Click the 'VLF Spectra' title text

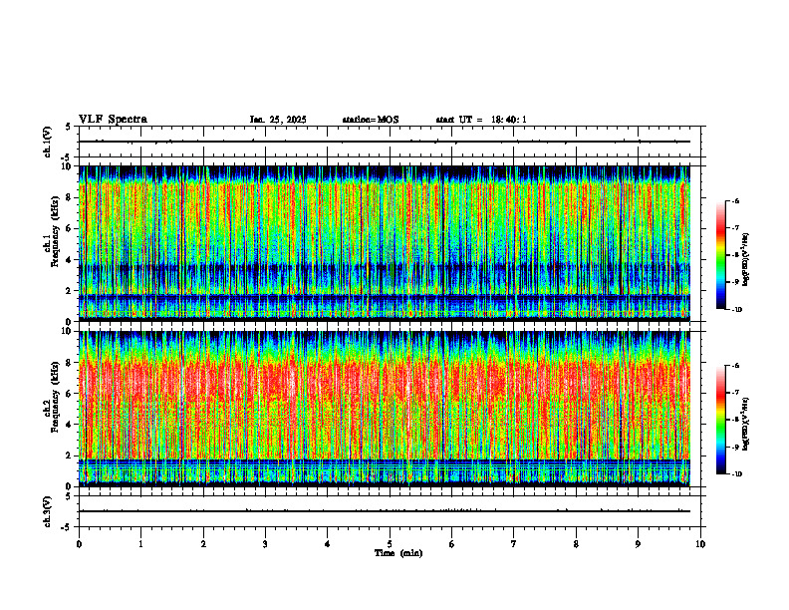pyautogui.click(x=113, y=120)
